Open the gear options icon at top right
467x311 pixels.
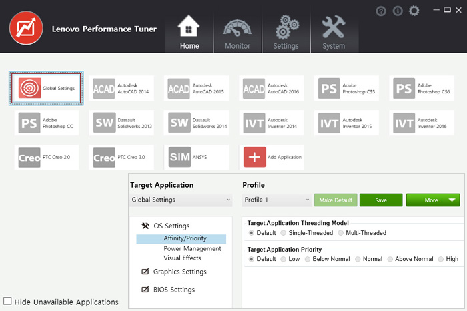pyautogui.click(x=414, y=11)
